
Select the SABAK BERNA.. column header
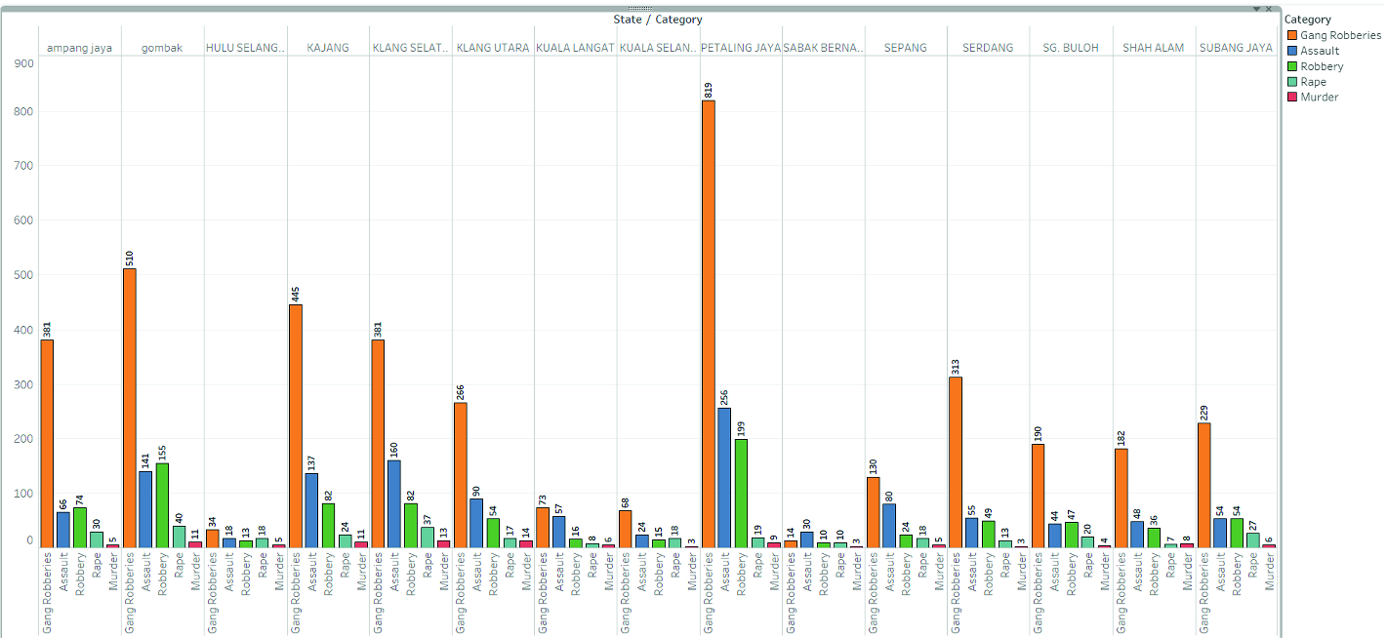click(x=824, y=47)
